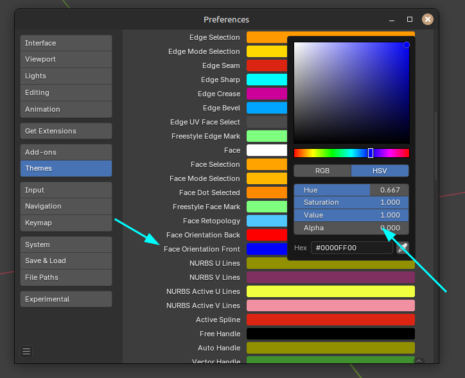Click the Alpha value slider
Screen dimensions: 465x378
pyautogui.click(x=351, y=228)
